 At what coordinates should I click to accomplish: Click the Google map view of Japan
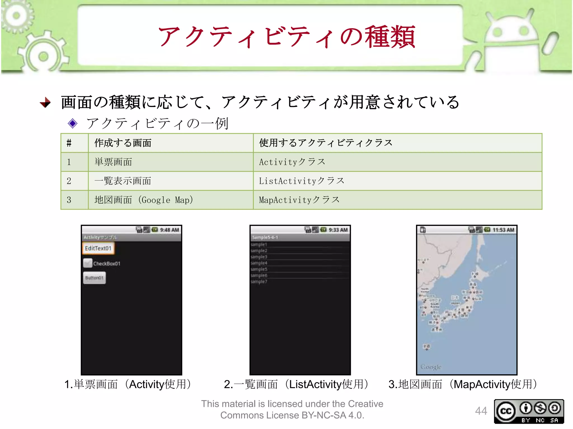pyautogui.click(x=466, y=304)
